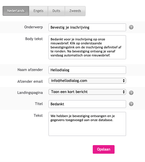
Task: Select the Engels tab
Action: [38, 11]
